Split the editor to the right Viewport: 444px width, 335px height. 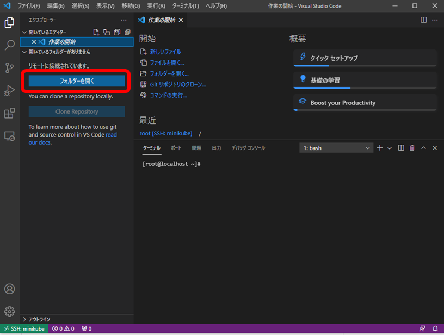click(x=424, y=20)
